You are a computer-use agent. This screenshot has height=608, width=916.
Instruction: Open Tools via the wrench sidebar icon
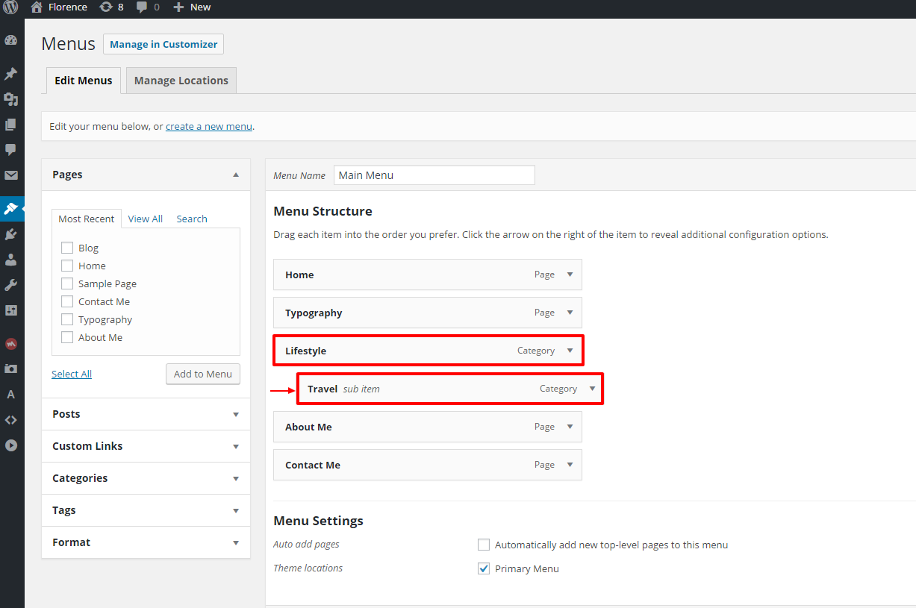(11, 285)
